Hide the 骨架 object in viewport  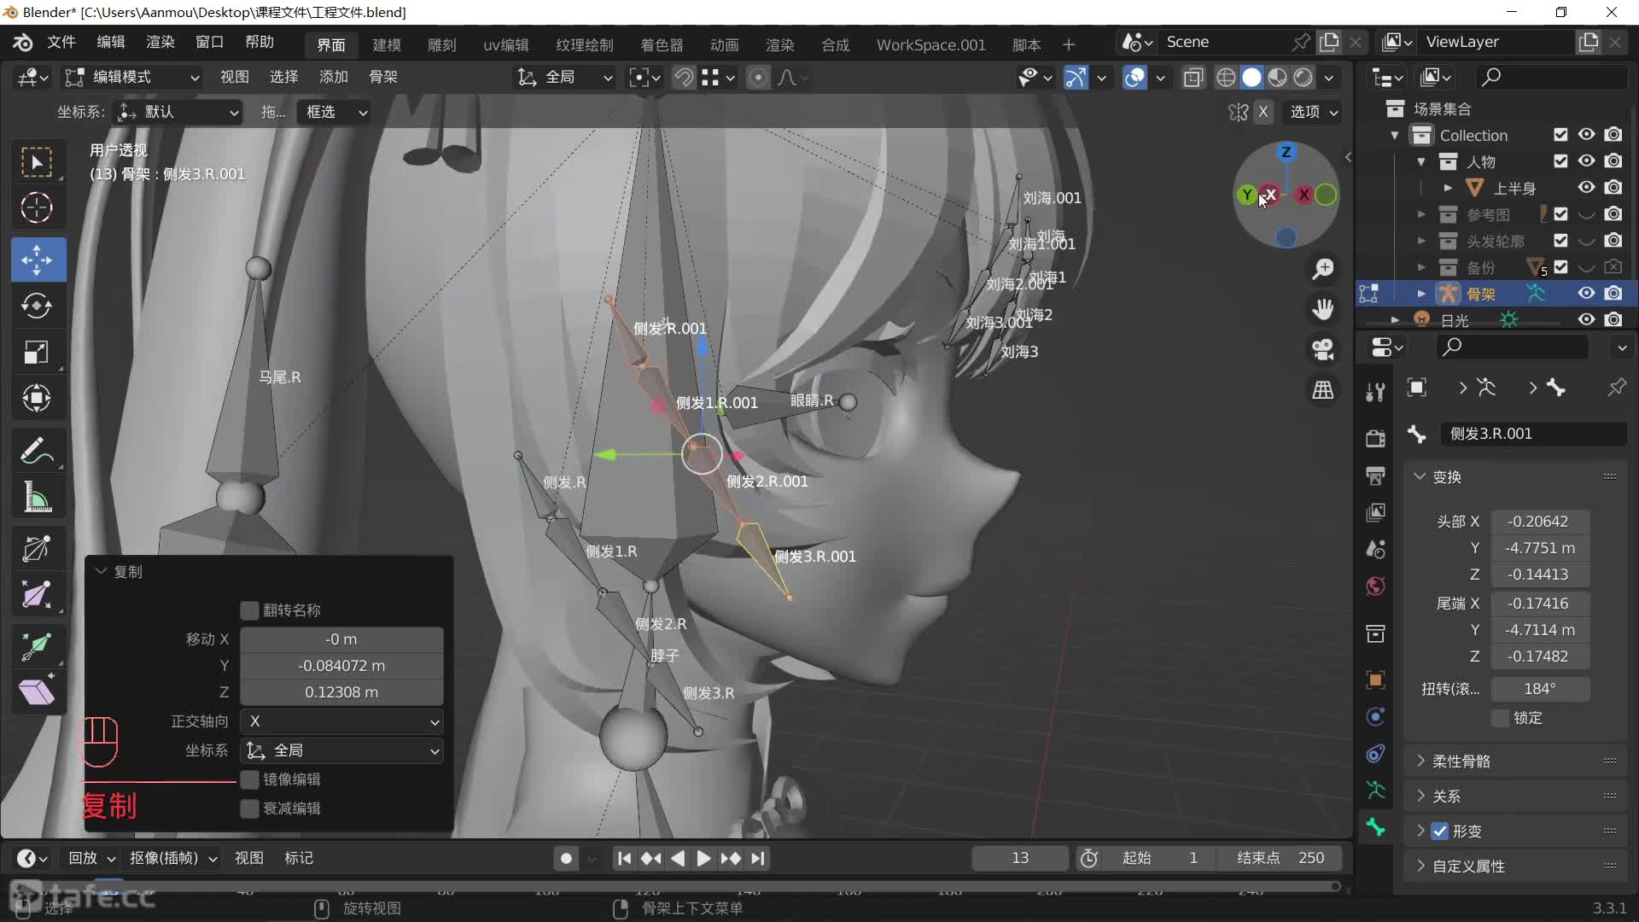tap(1586, 294)
